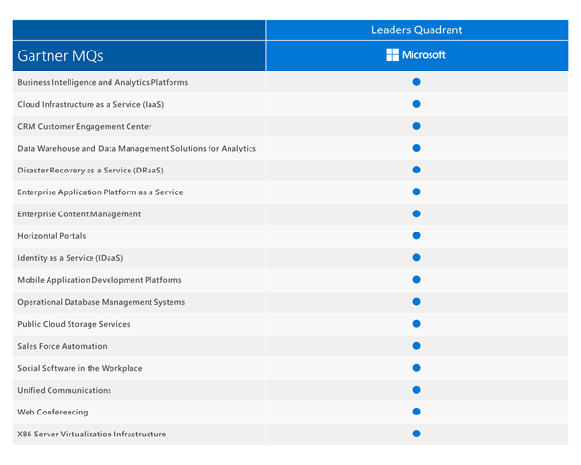The image size is (581, 465).
Task: Select 'Cloud Infrastructure as a Service (IaaS)' text
Action: [x=90, y=104]
